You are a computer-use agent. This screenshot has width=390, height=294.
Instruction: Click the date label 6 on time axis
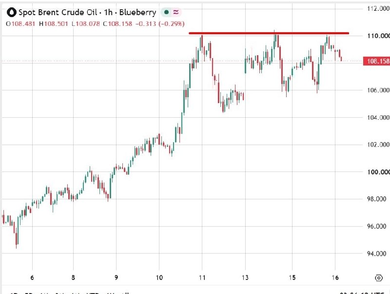32,277
